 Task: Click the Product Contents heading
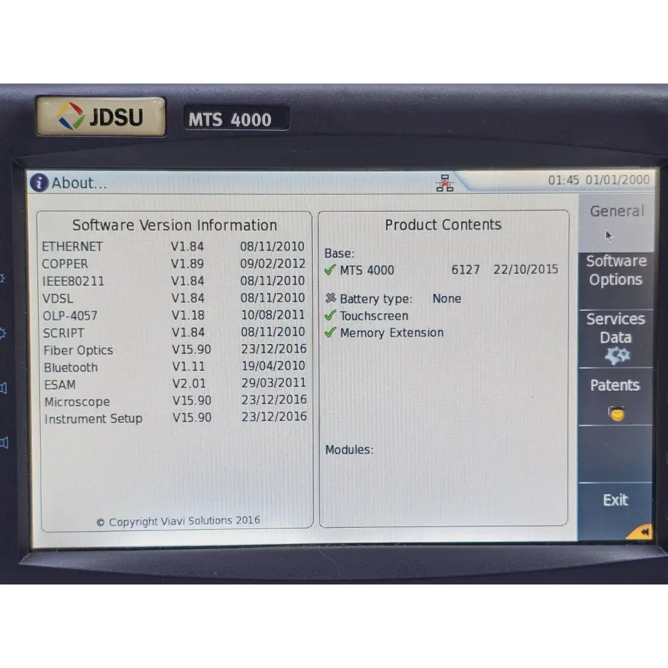click(x=443, y=224)
